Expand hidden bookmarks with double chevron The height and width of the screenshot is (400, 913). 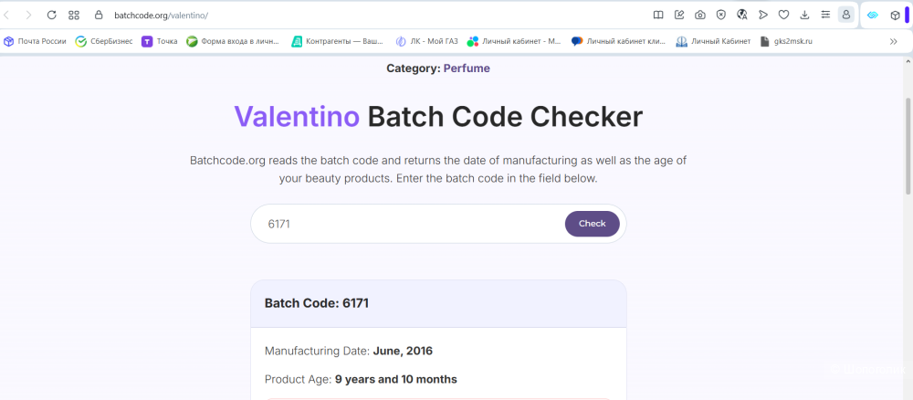pyautogui.click(x=893, y=41)
